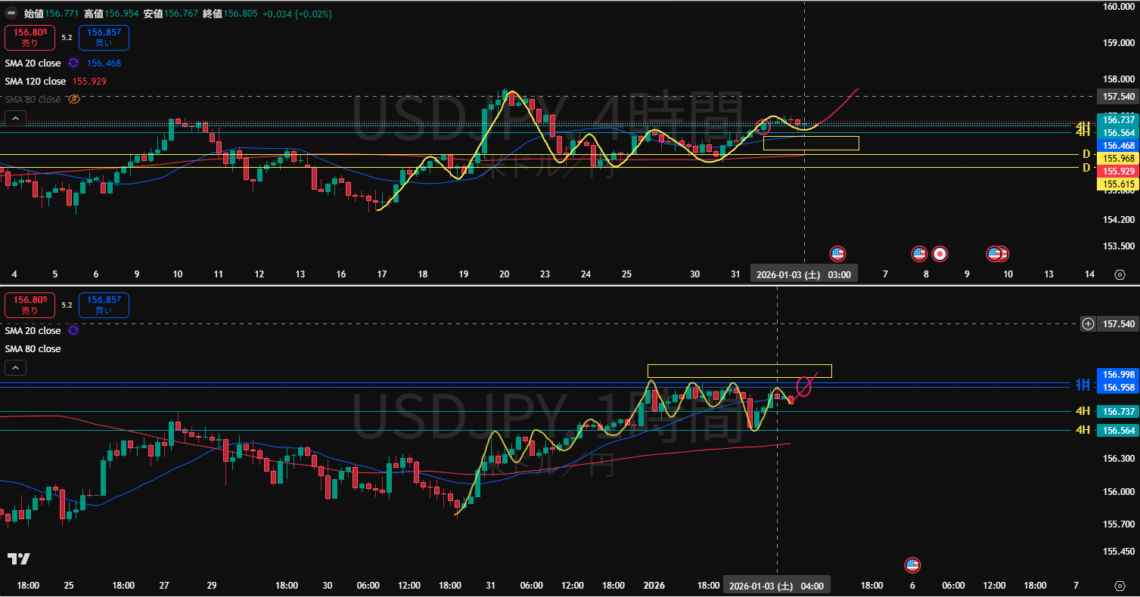Show the hidden SMA 80 indicator via eye icon

tap(74, 99)
